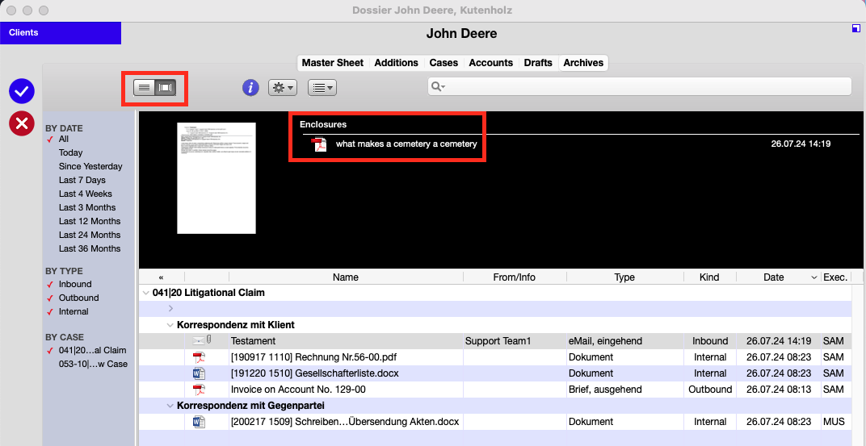Viewport: 866px width, 446px height.
Task: Click the Word icon for Schreiben…Übersendung Akten.docx
Action: pyautogui.click(x=199, y=423)
